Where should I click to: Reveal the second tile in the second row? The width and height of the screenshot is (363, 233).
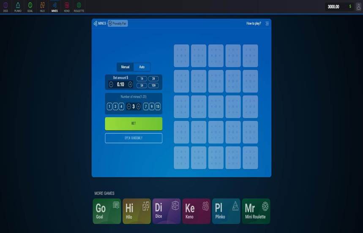pyautogui.click(x=199, y=81)
